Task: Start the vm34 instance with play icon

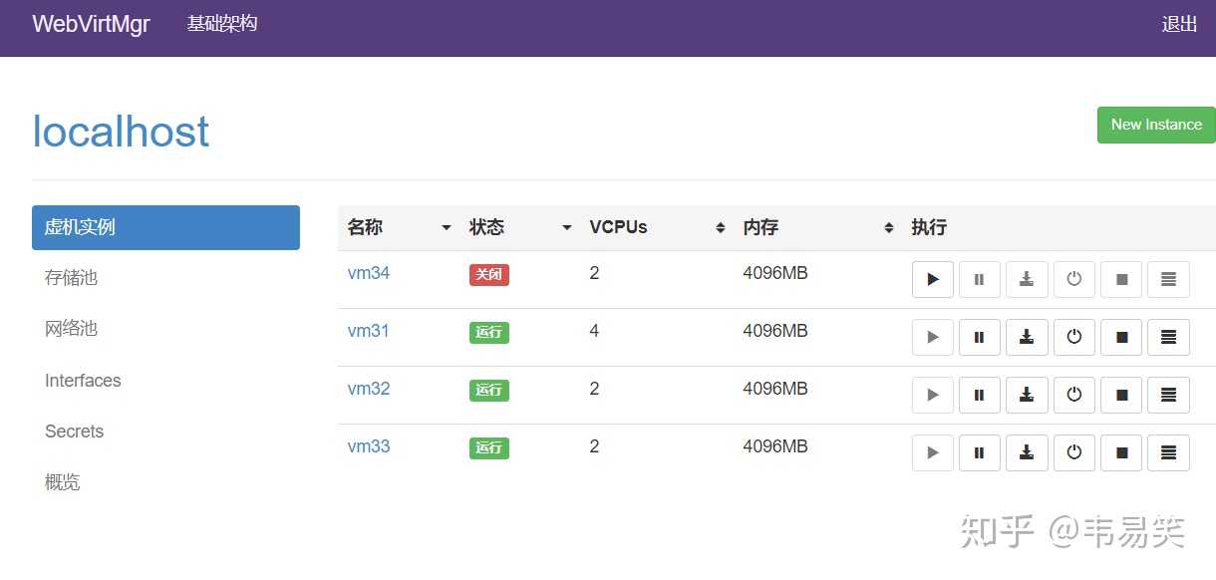Action: pyautogui.click(x=933, y=280)
